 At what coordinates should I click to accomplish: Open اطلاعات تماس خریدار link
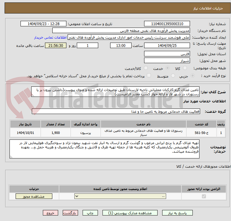pyautogui.click(x=50, y=37)
